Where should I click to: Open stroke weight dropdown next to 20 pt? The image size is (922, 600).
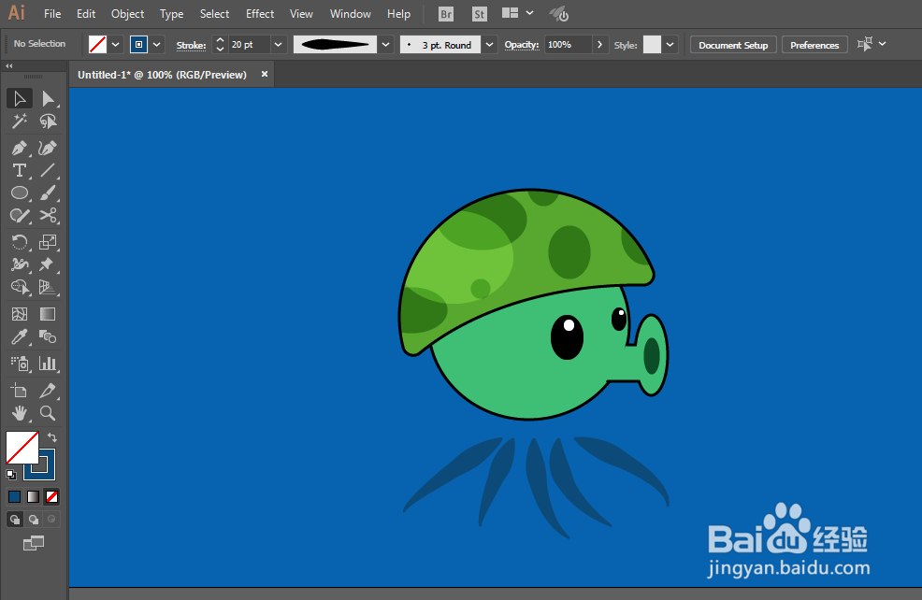pos(278,45)
